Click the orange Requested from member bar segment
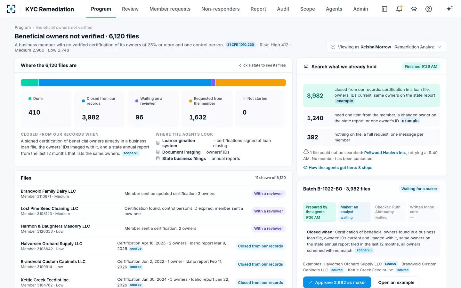461x288 pixels. (251, 83)
